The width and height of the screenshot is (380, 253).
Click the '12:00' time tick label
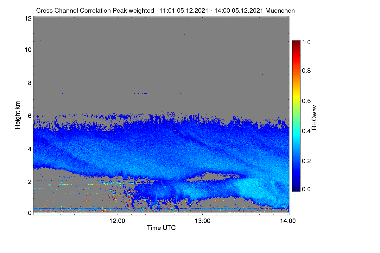(117, 221)
